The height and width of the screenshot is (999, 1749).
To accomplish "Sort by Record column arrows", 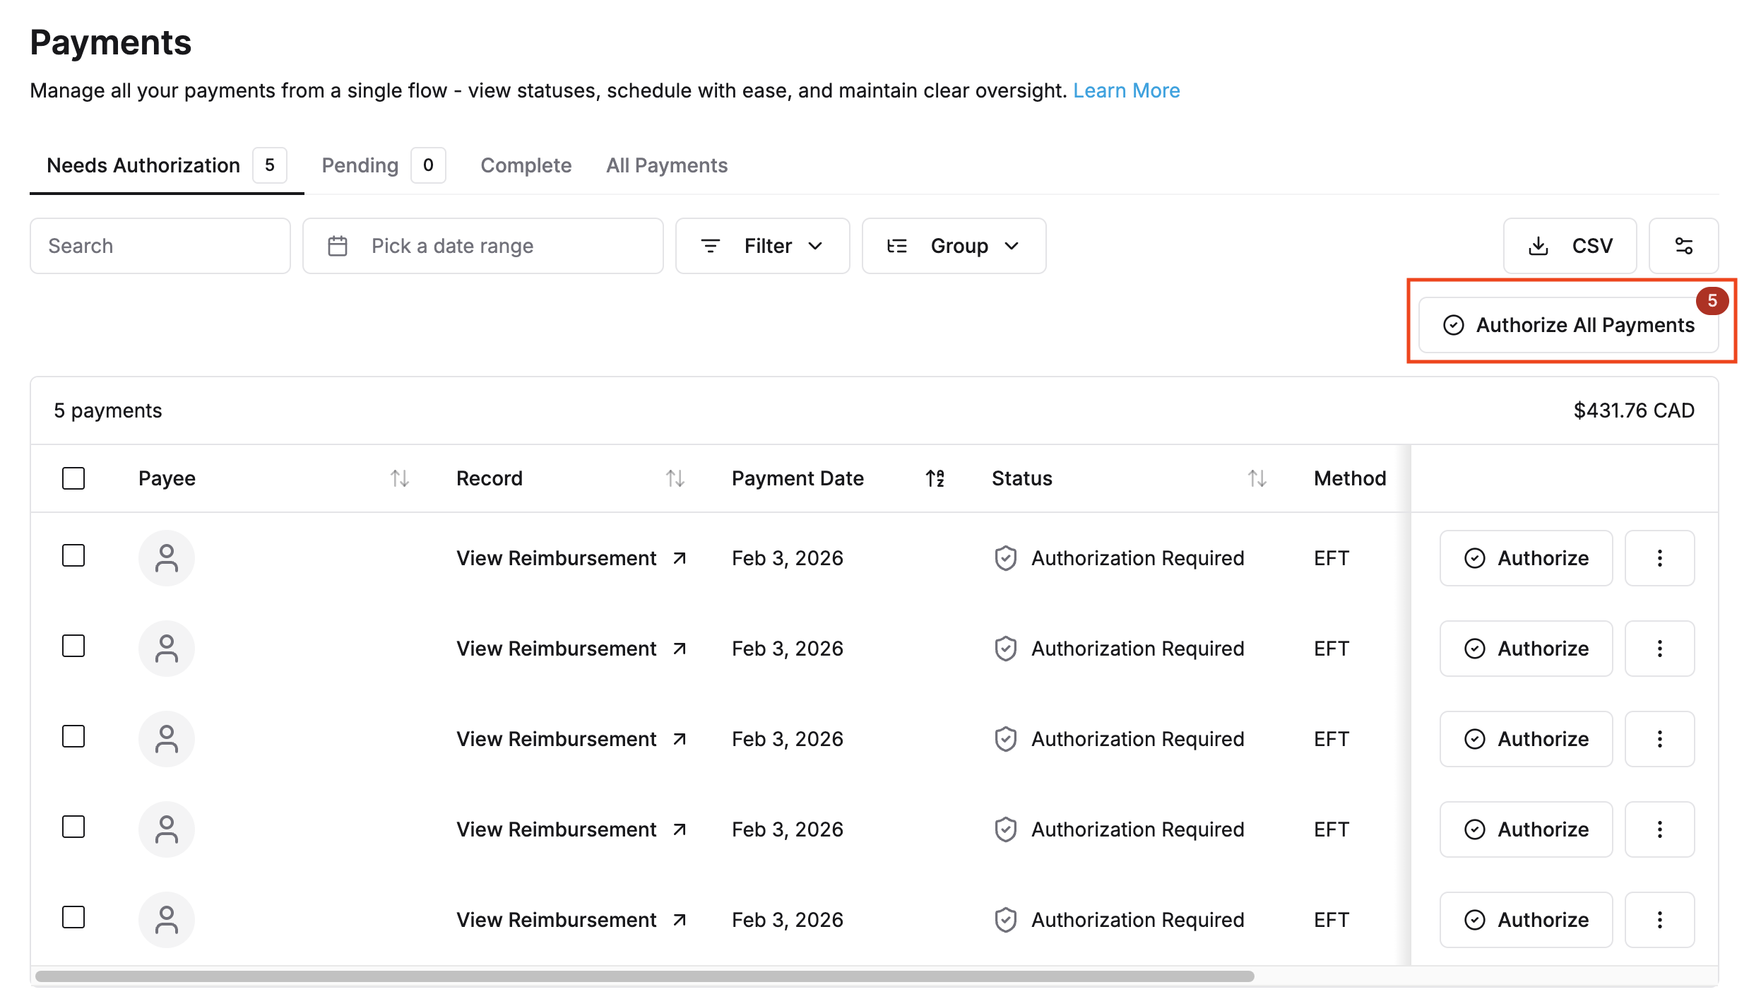I will click(675, 478).
